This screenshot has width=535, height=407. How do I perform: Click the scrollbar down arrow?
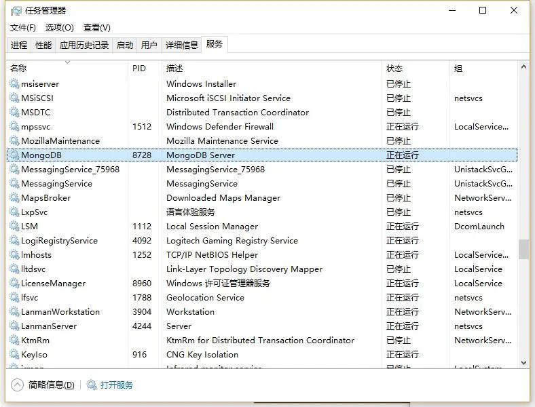click(523, 363)
